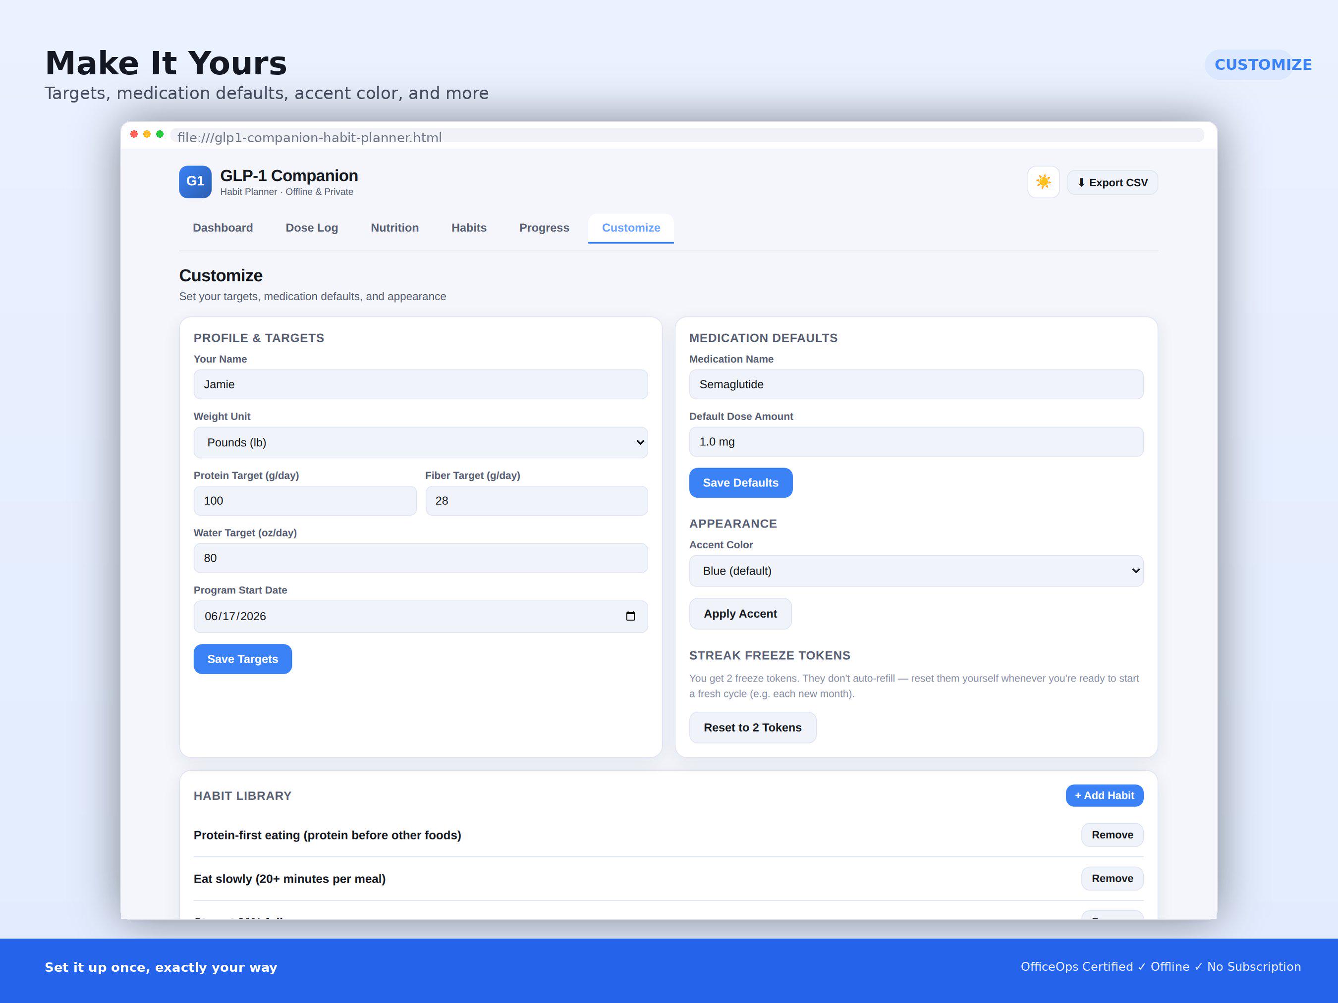Focus the Protein Target field showing 100
Image resolution: width=1338 pixels, height=1003 pixels.
pyautogui.click(x=305, y=501)
